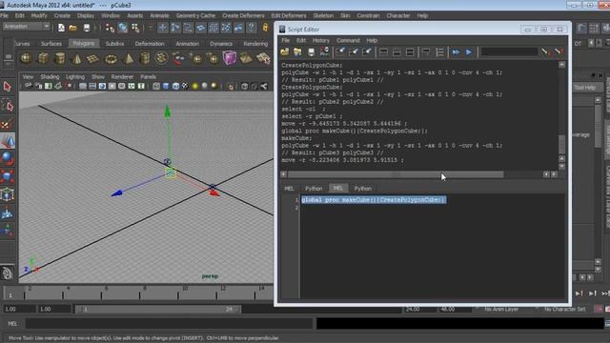Screen dimensions: 610x343
Task: Open the Script Editor Command menu
Action: (x=348, y=40)
